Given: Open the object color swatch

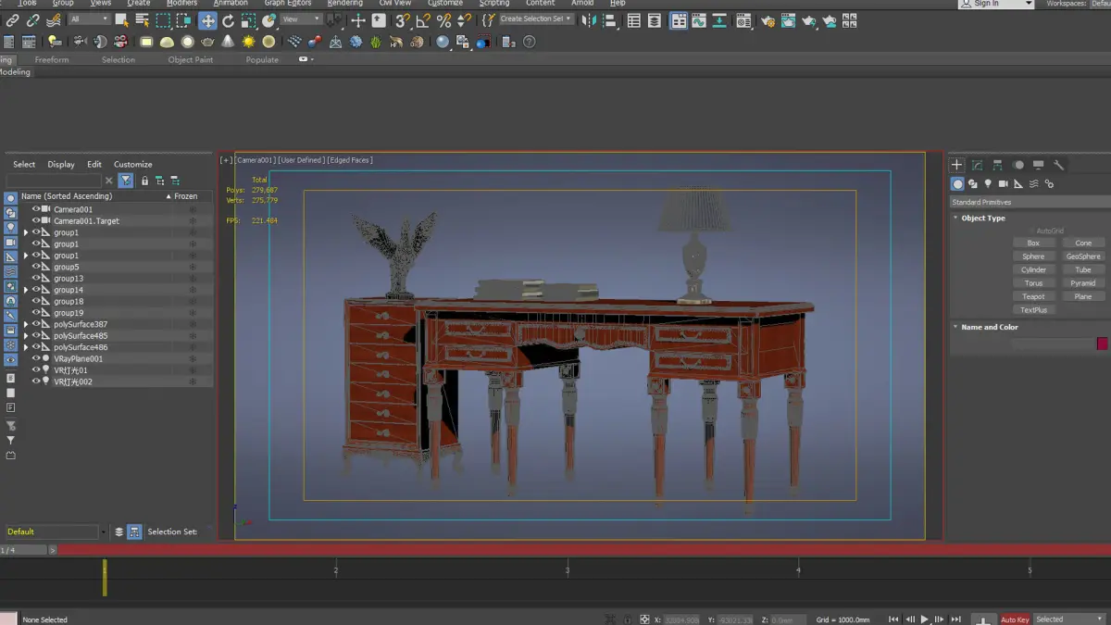Looking at the screenshot, I should (x=1102, y=344).
